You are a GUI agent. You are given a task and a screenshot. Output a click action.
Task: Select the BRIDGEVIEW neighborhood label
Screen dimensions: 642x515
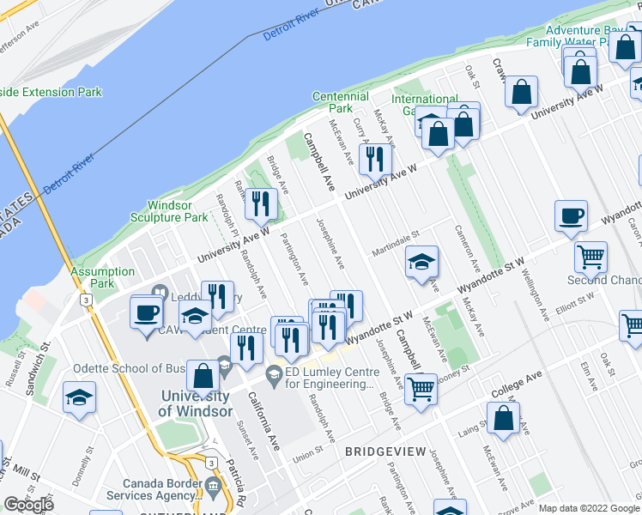(x=385, y=451)
